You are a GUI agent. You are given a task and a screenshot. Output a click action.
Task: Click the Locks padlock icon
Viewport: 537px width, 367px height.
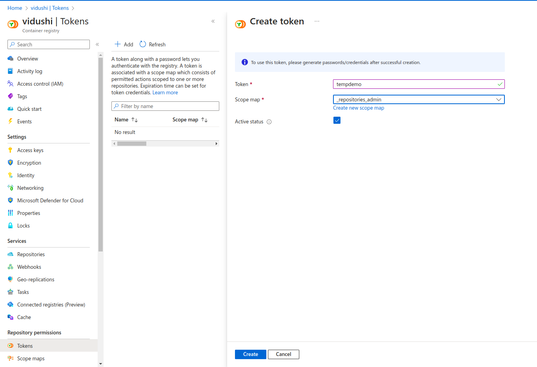[x=11, y=226]
